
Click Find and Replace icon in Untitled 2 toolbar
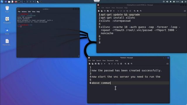pos(129,64)
